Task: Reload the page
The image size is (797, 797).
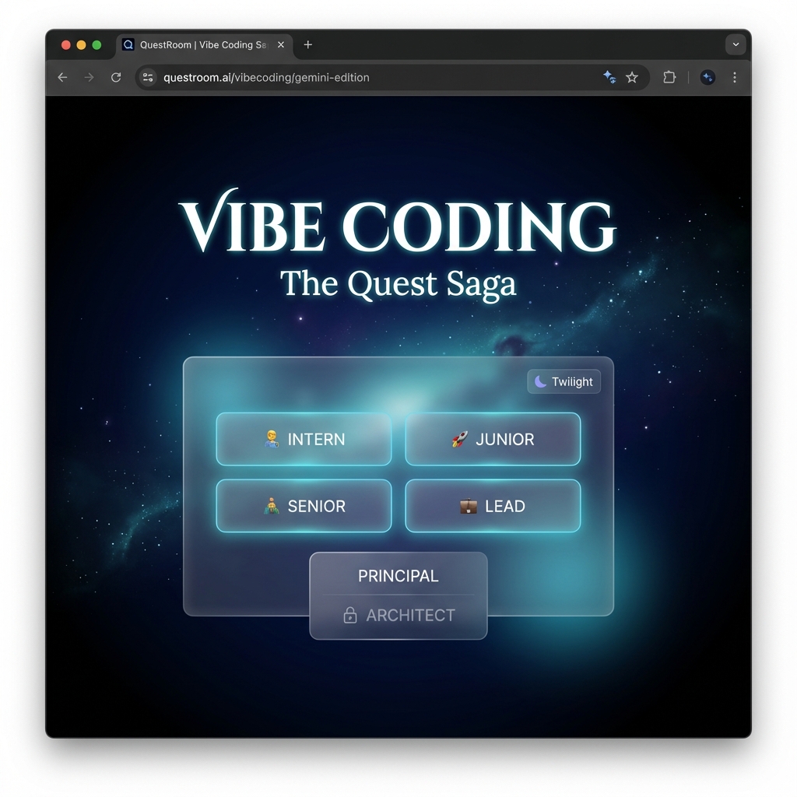Action: [x=116, y=77]
